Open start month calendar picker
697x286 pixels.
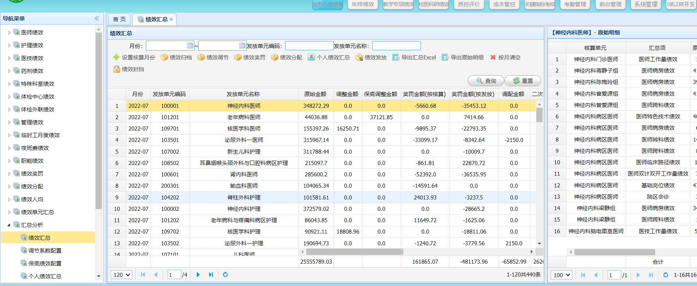190,46
